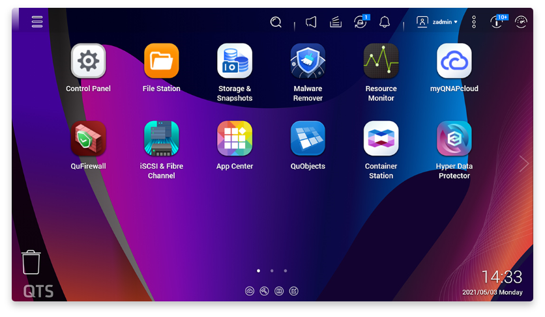
Task: Launch File Station
Action: tap(162, 61)
